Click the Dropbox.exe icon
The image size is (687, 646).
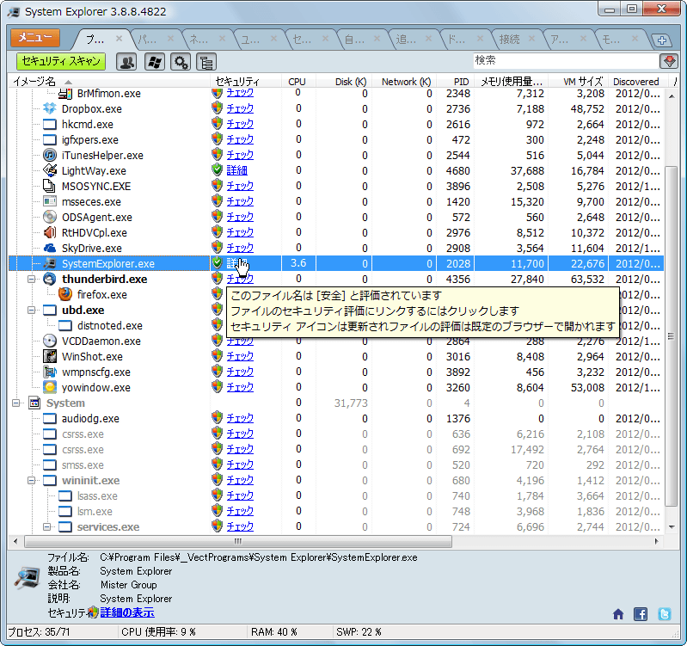(50, 108)
